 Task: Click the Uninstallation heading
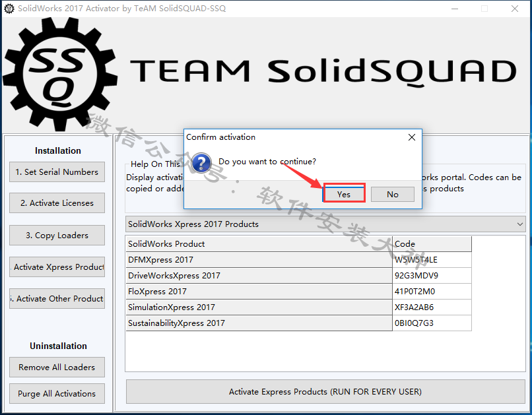(58, 346)
